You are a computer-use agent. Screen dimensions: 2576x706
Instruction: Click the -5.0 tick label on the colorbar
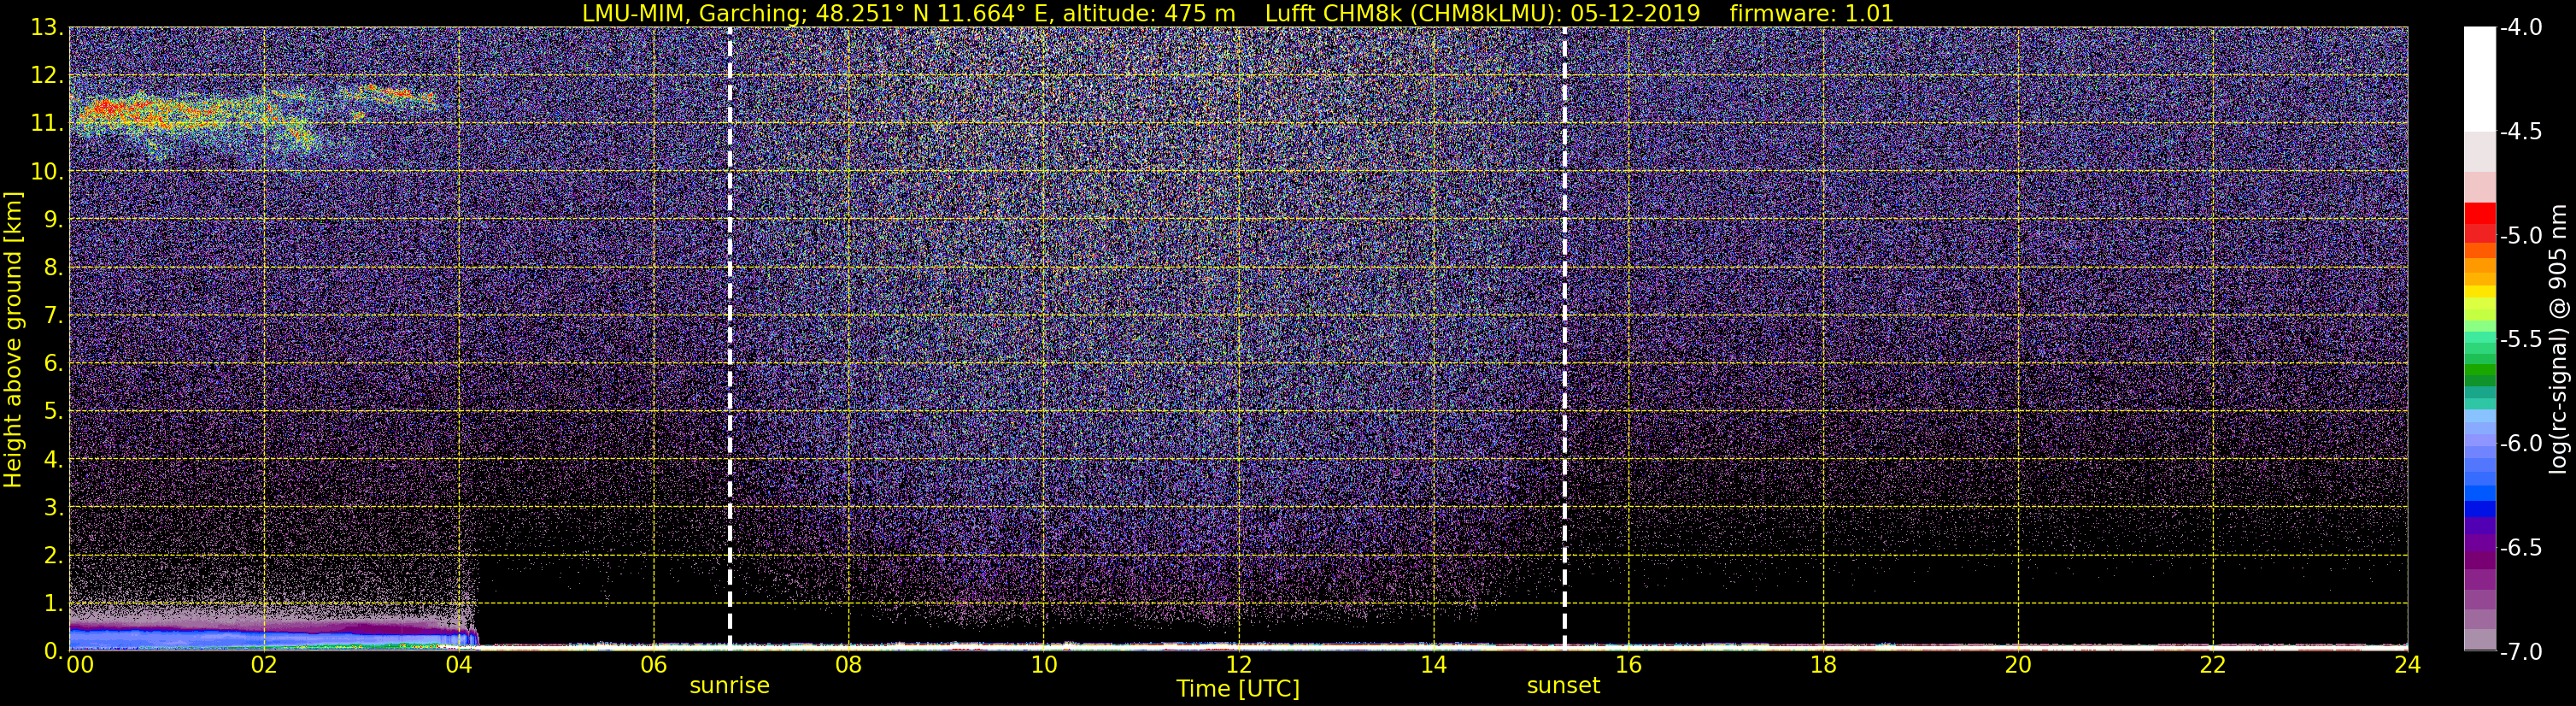coord(2520,236)
